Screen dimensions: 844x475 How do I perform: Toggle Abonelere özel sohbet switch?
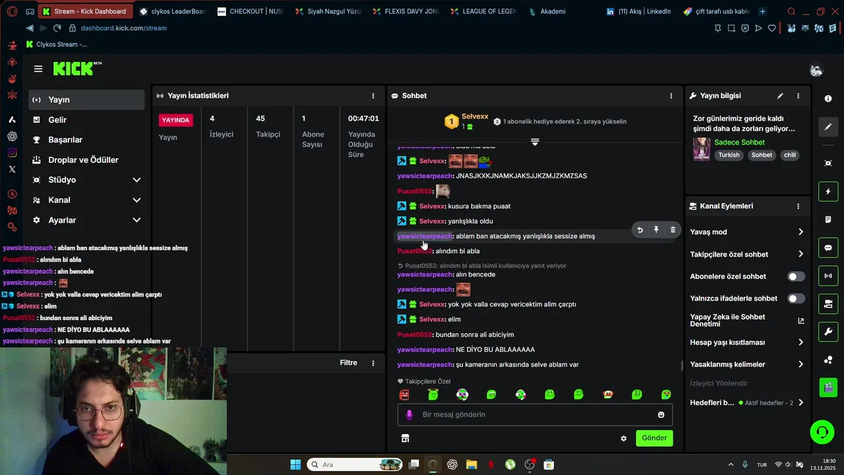(x=796, y=276)
